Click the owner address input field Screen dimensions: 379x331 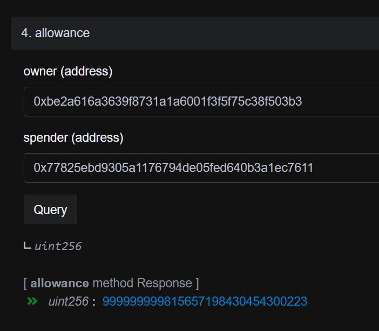click(201, 102)
